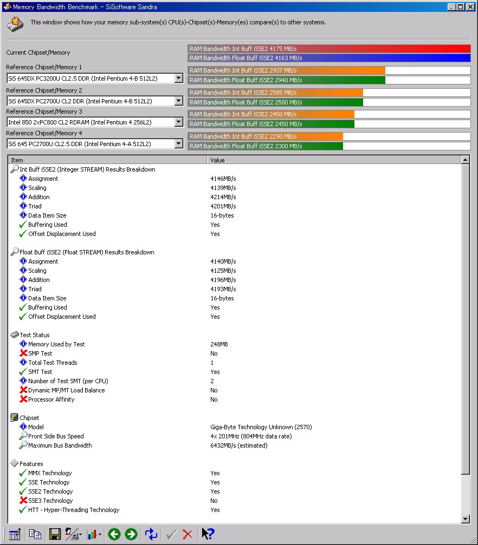The width and height of the screenshot is (478, 545).
Task: Save results with the floppy disk icon
Action: point(55,534)
